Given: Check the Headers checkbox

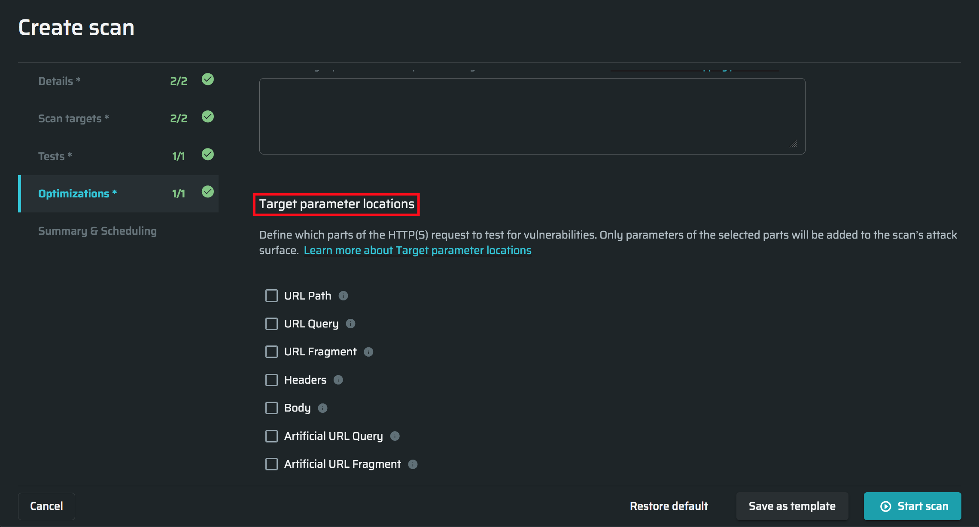Looking at the screenshot, I should (x=271, y=380).
